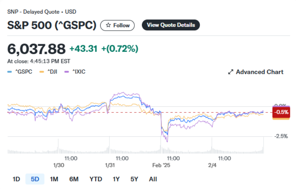Image resolution: width=296 pixels, height=189 pixels.
Task: Click the blue ^GSPC legend marker
Action: [x=10, y=72]
